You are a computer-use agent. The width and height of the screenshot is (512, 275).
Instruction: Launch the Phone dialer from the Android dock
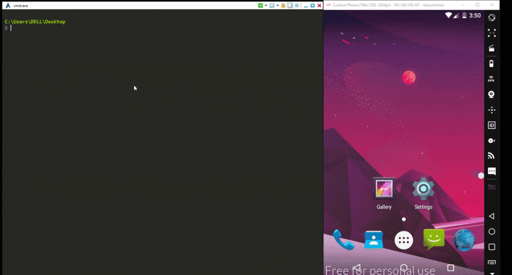(343, 240)
